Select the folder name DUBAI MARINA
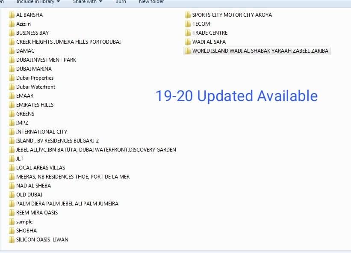The width and height of the screenshot is (351, 253). point(34,69)
